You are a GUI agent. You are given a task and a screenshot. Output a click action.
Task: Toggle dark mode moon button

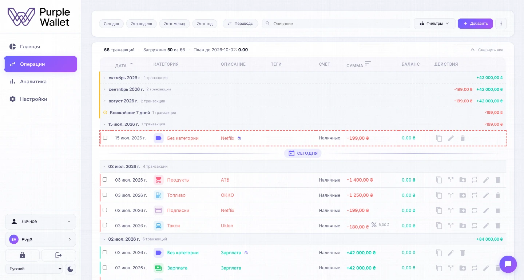71,269
